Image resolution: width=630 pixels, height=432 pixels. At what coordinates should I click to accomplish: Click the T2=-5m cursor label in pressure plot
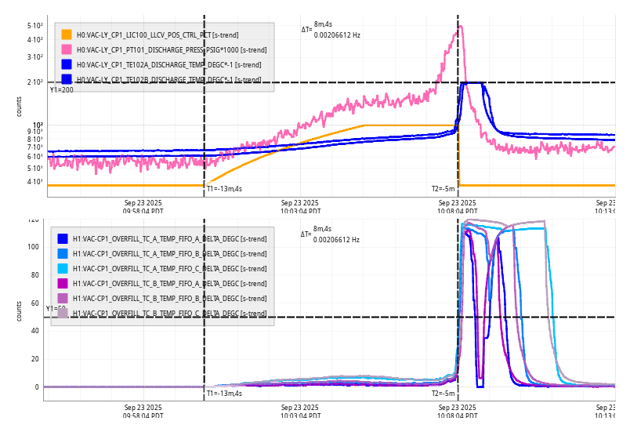[x=443, y=189]
